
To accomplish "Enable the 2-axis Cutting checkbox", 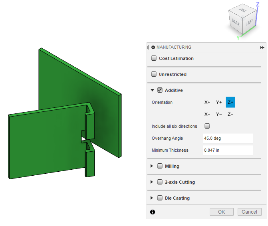I will coord(160,182).
